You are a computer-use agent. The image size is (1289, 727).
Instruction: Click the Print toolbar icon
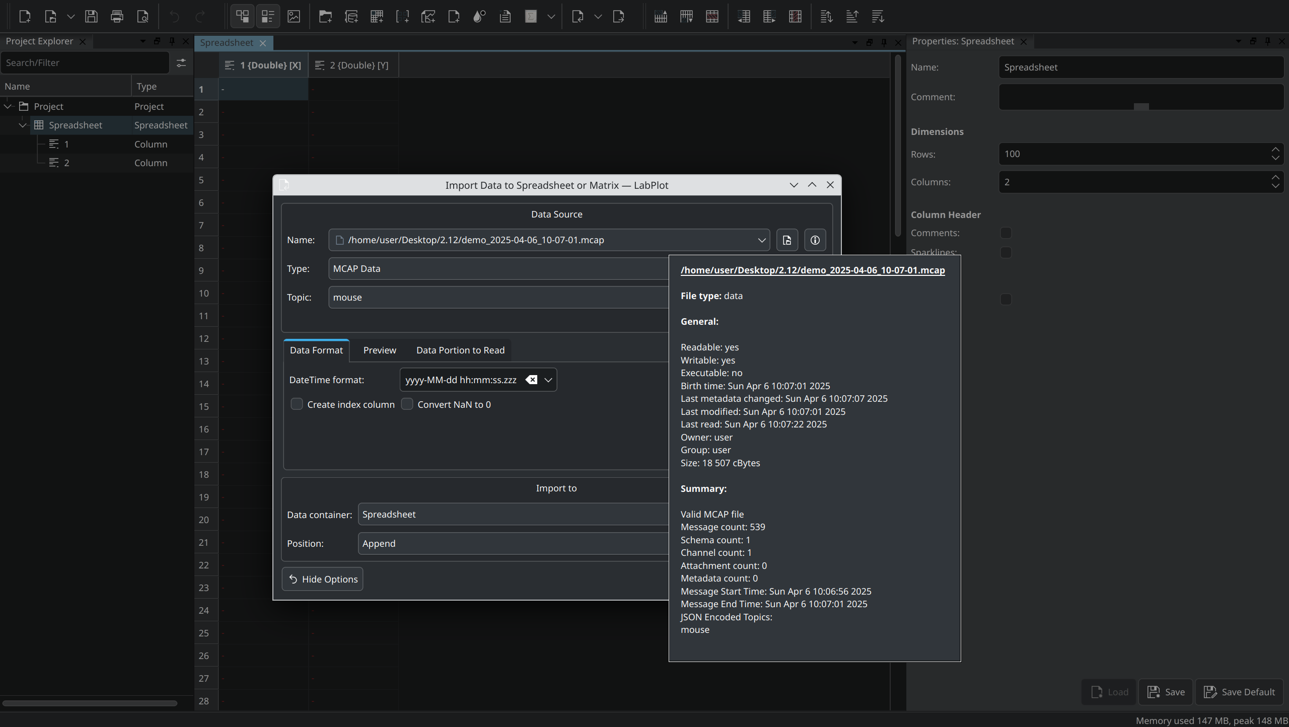coord(117,17)
